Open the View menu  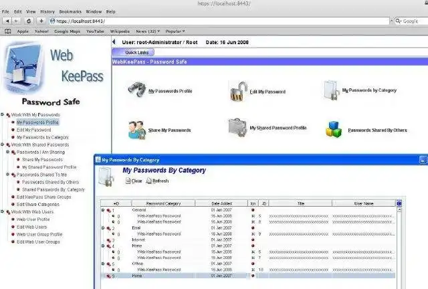31,12
